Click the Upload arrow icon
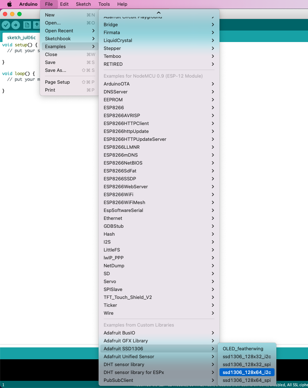This screenshot has height=388, width=308. click(15, 25)
